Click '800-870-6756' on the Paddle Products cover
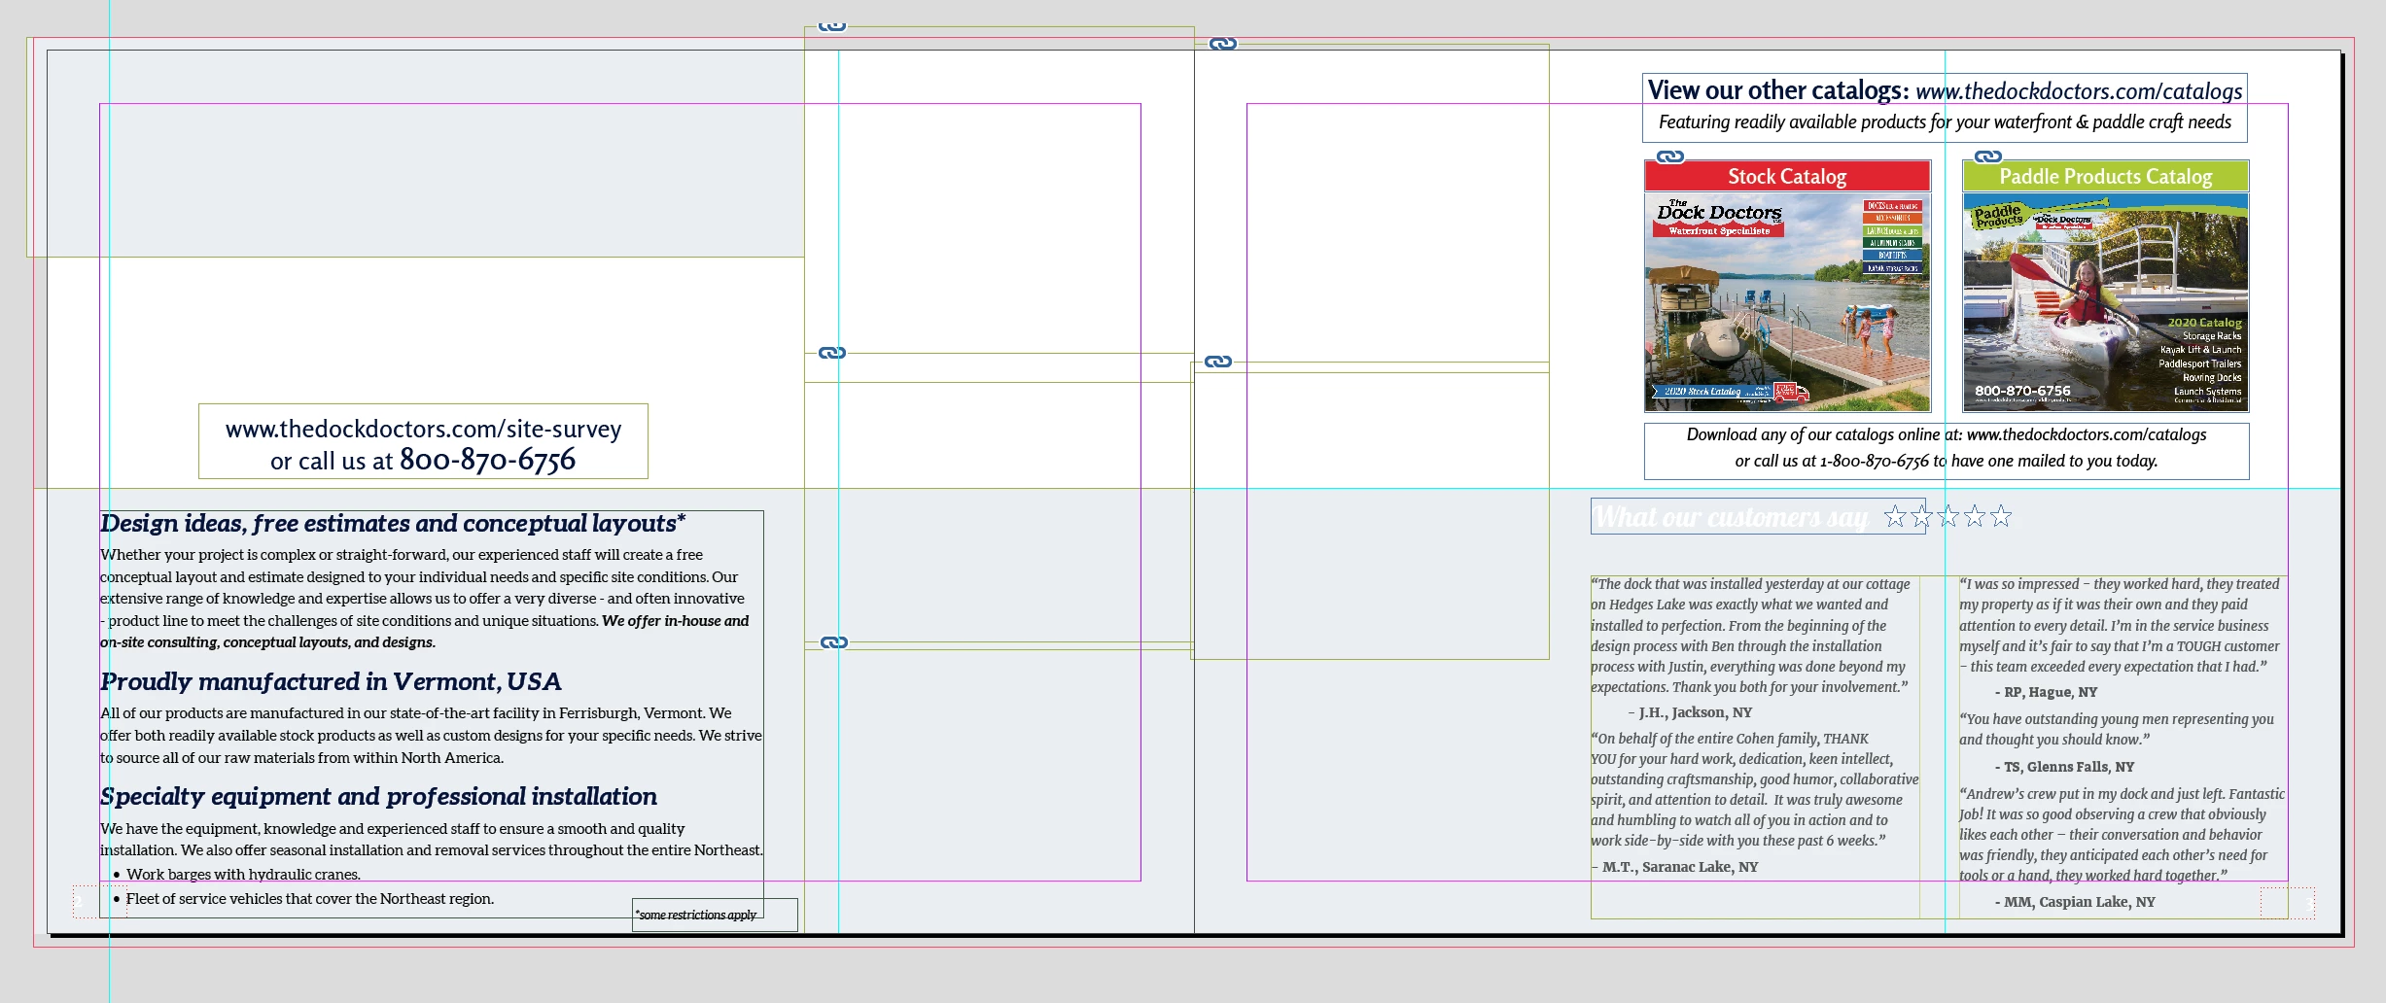 tap(2022, 391)
